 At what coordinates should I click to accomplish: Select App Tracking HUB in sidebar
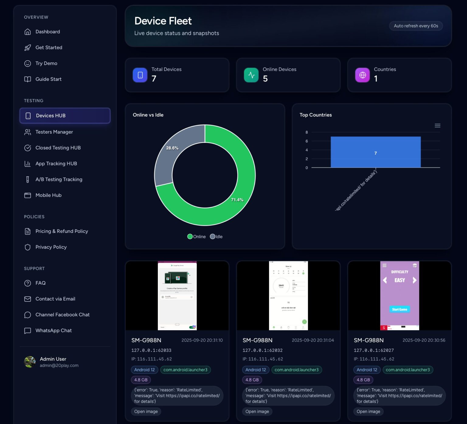[x=56, y=164]
